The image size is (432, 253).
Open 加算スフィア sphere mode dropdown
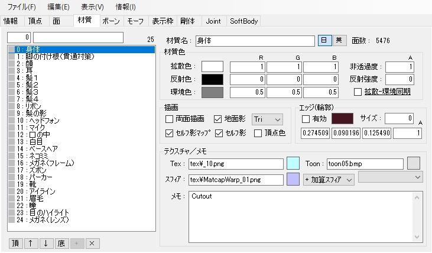(x=329, y=180)
